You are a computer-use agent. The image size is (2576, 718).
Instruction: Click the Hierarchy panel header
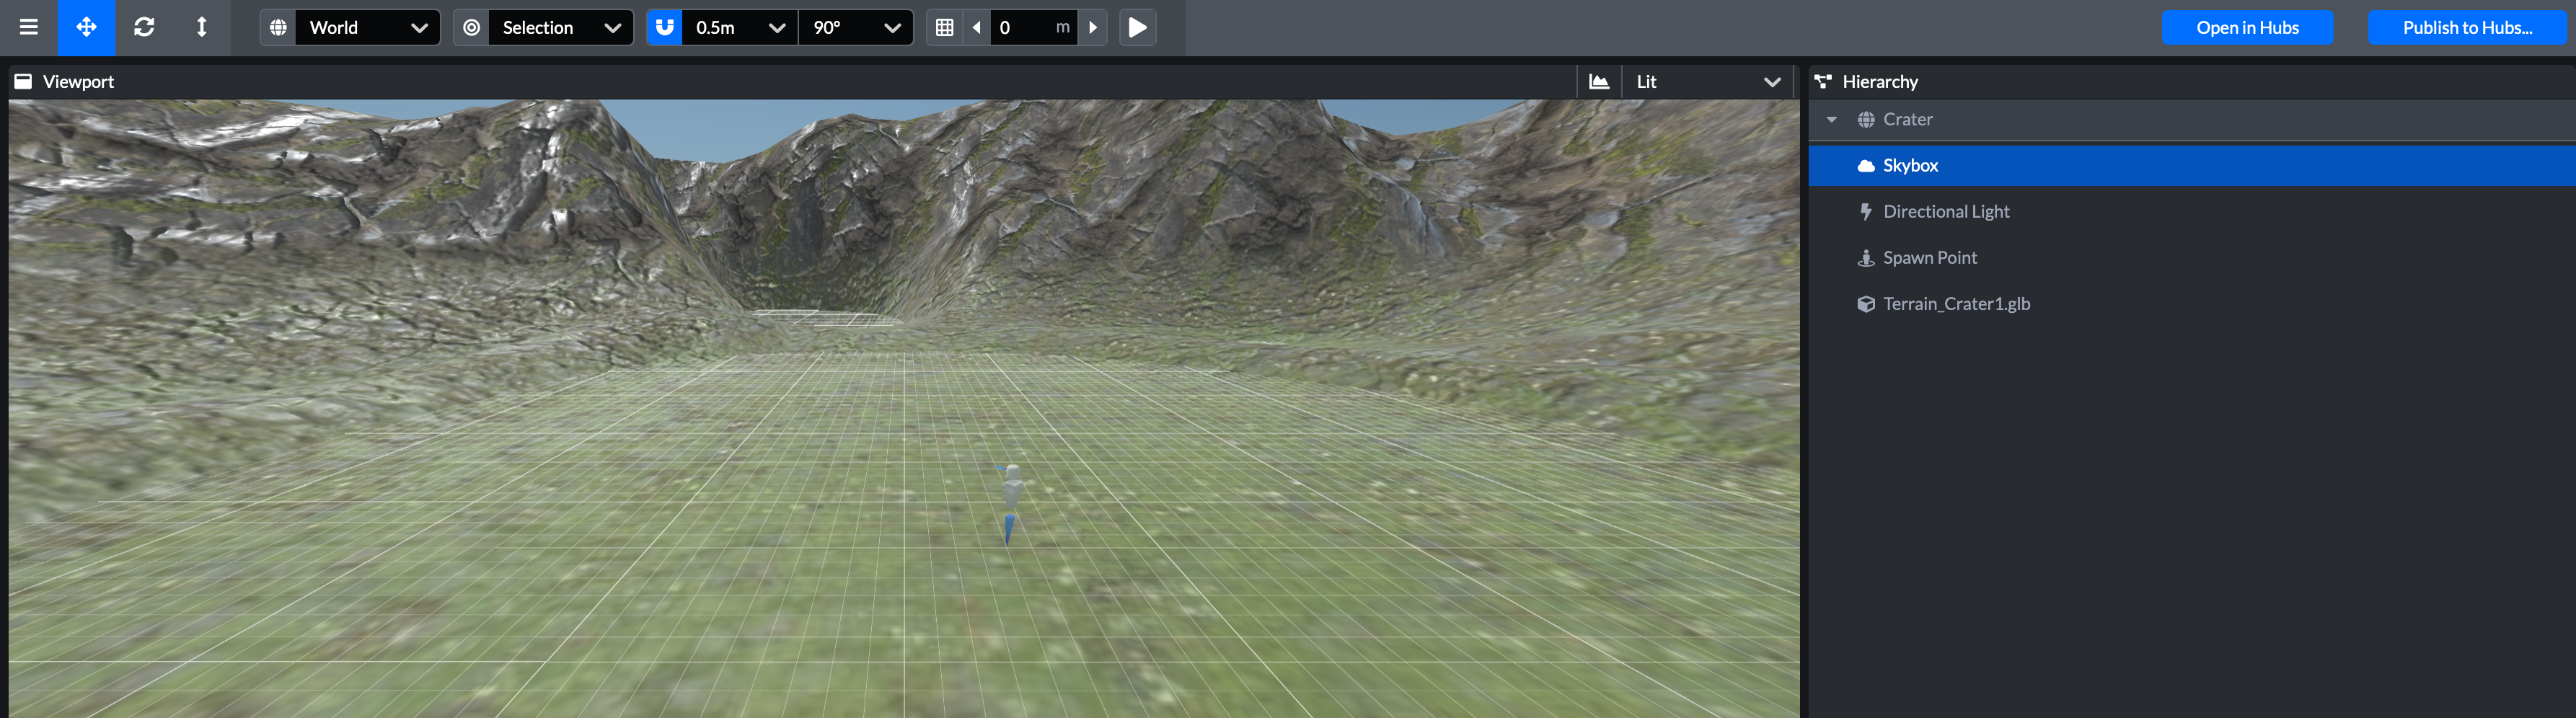tap(1879, 81)
